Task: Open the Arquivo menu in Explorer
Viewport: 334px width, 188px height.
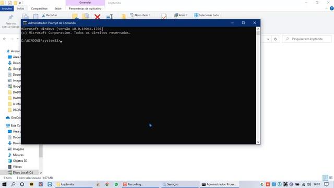Action: pyautogui.click(x=7, y=8)
